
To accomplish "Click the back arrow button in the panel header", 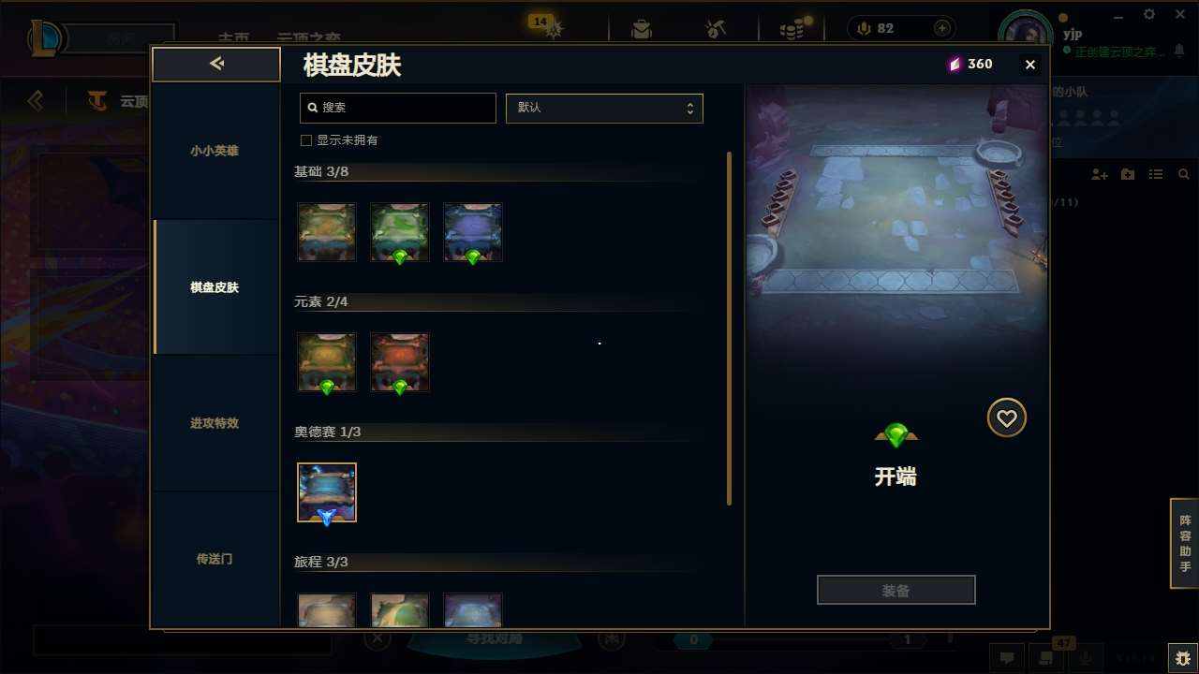I will (x=216, y=64).
